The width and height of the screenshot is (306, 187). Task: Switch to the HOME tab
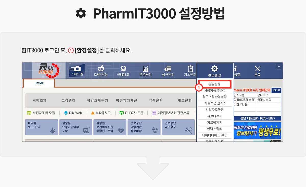39,83
